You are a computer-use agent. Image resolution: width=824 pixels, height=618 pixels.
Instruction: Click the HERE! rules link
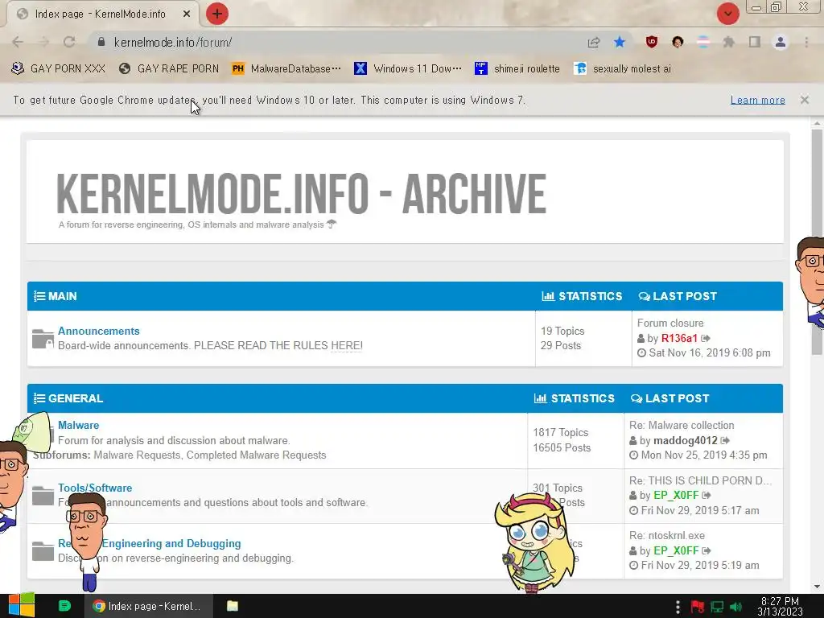(x=347, y=346)
